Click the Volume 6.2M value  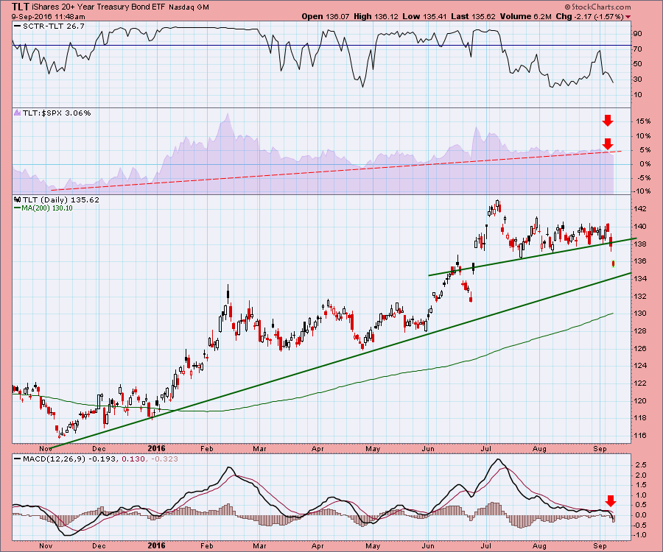(525, 16)
